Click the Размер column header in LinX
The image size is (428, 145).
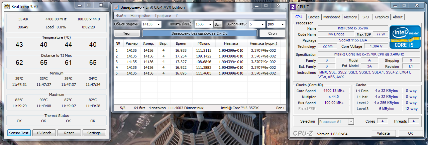tap(131, 43)
